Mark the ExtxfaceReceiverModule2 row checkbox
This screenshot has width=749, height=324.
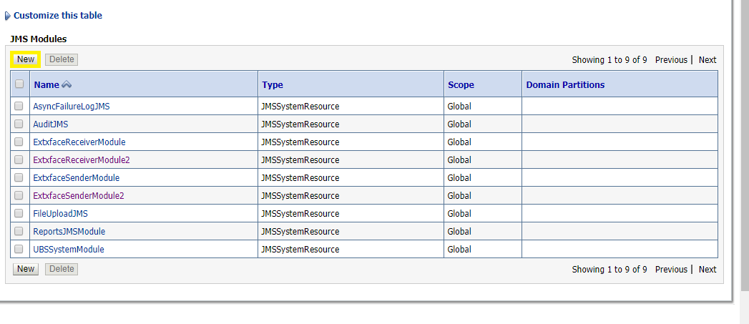(x=19, y=159)
